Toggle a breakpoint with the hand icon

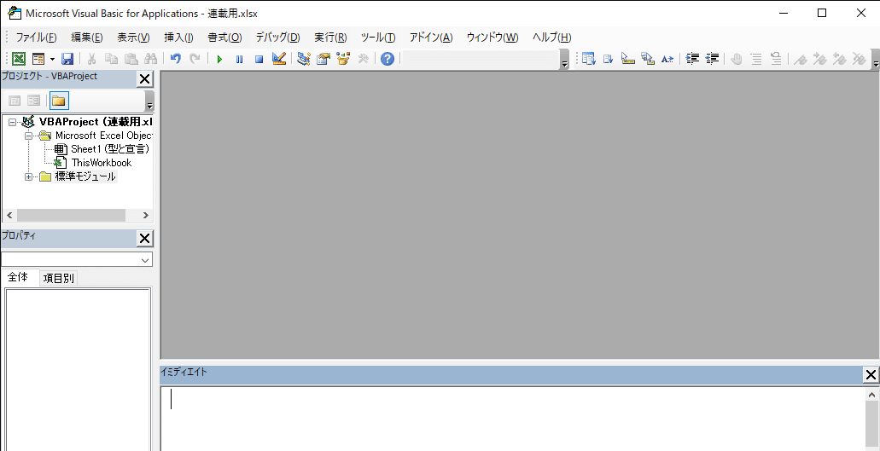click(737, 59)
